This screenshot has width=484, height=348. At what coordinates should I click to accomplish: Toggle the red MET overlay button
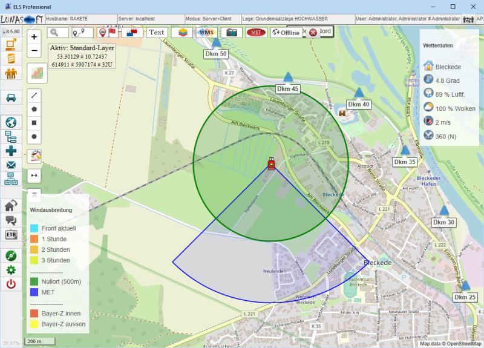point(257,33)
